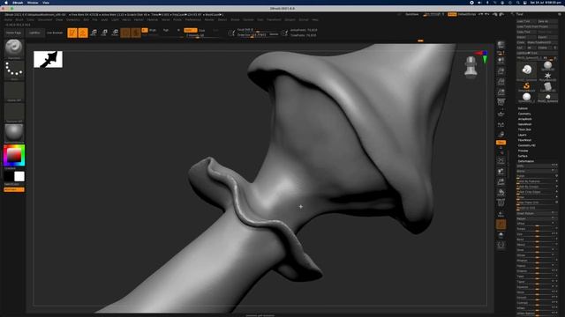Expand the ArrayMesh subpalette
565x317 pixels.
[x=525, y=119]
